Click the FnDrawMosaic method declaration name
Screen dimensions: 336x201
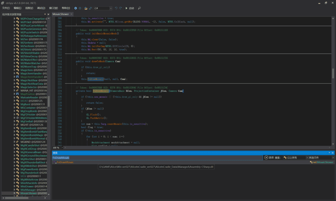pyautogui.click(x=101, y=91)
